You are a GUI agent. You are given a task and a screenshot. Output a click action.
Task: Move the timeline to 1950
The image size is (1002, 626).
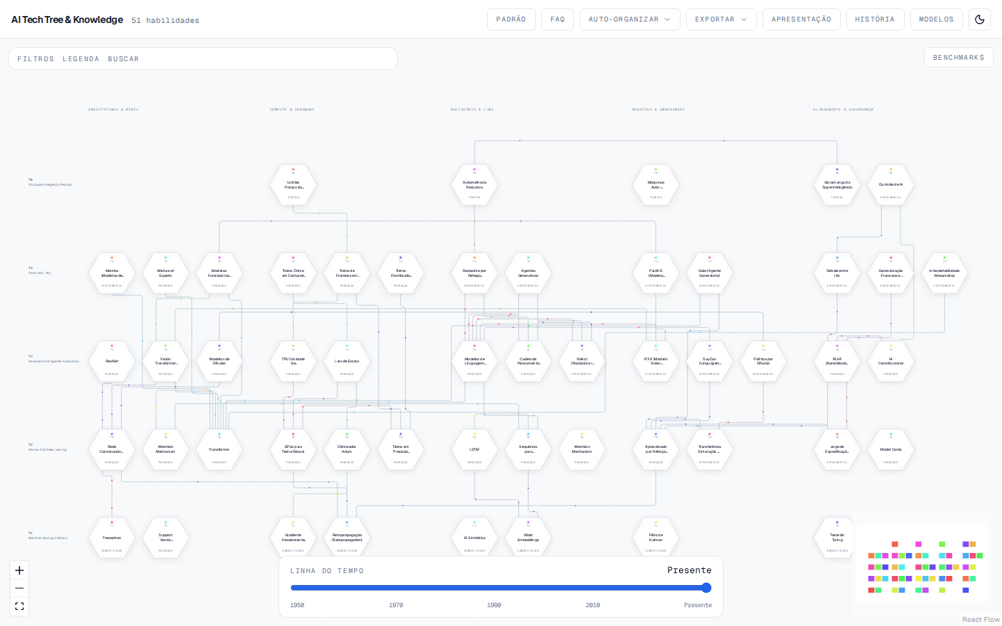(x=297, y=605)
